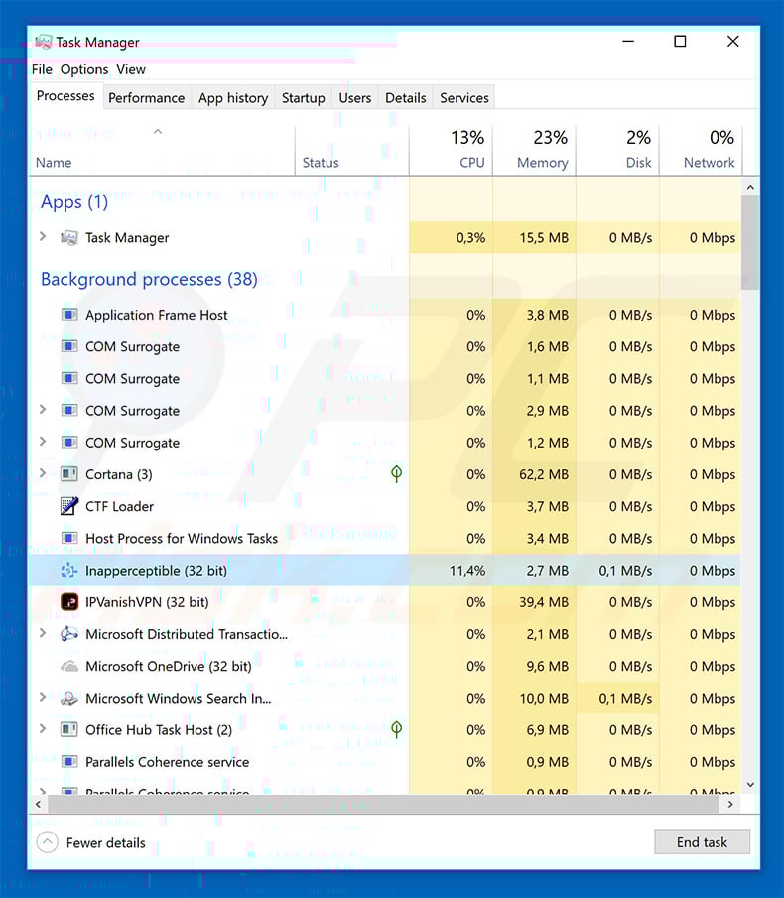Image resolution: width=784 pixels, height=898 pixels.
Task: Collapse view using Fewer details arrow
Action: [x=47, y=842]
